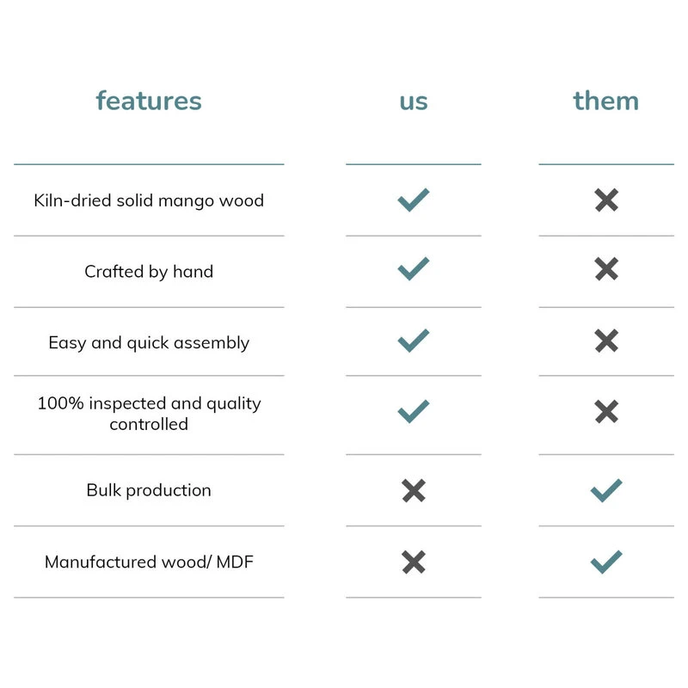Screen dimensions: 688x688
Task: Click the 'them' checkmark for Bulk production
Action: click(x=606, y=491)
